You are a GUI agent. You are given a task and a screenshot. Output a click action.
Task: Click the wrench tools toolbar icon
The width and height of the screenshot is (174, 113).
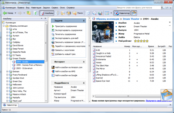57,13
